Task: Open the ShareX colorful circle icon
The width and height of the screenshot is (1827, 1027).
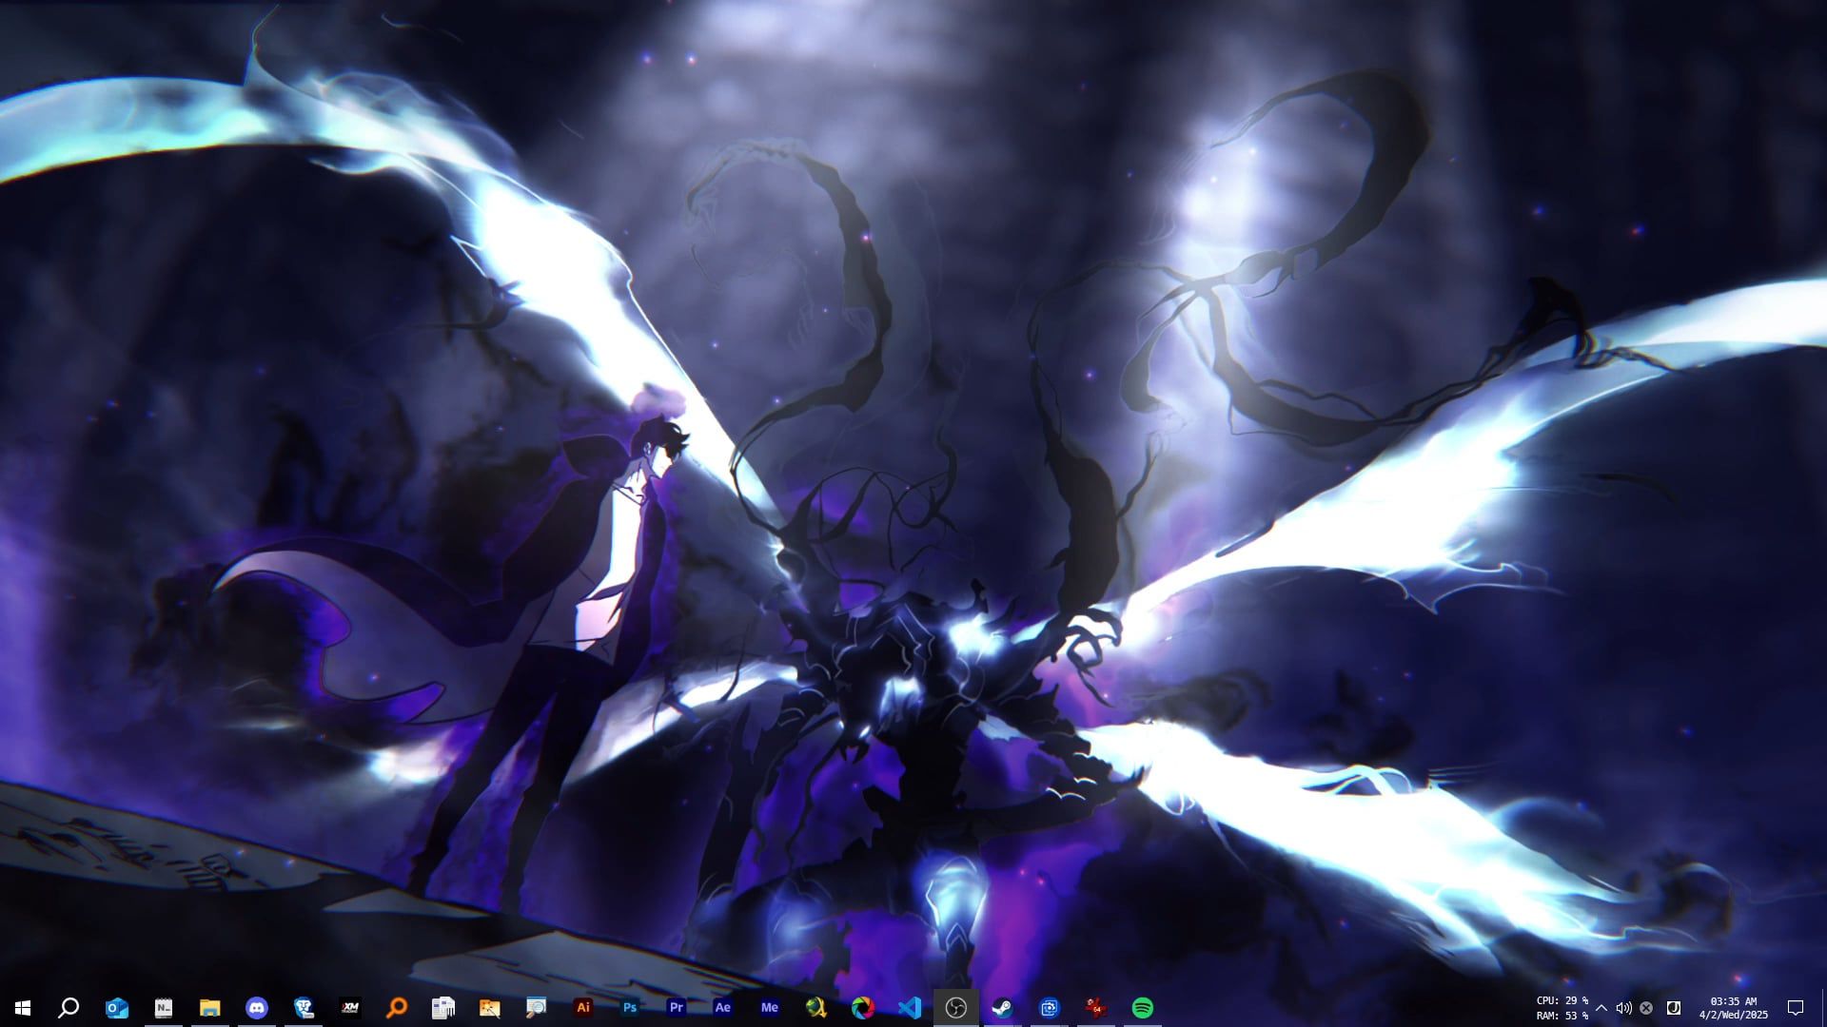Action: [x=862, y=1007]
